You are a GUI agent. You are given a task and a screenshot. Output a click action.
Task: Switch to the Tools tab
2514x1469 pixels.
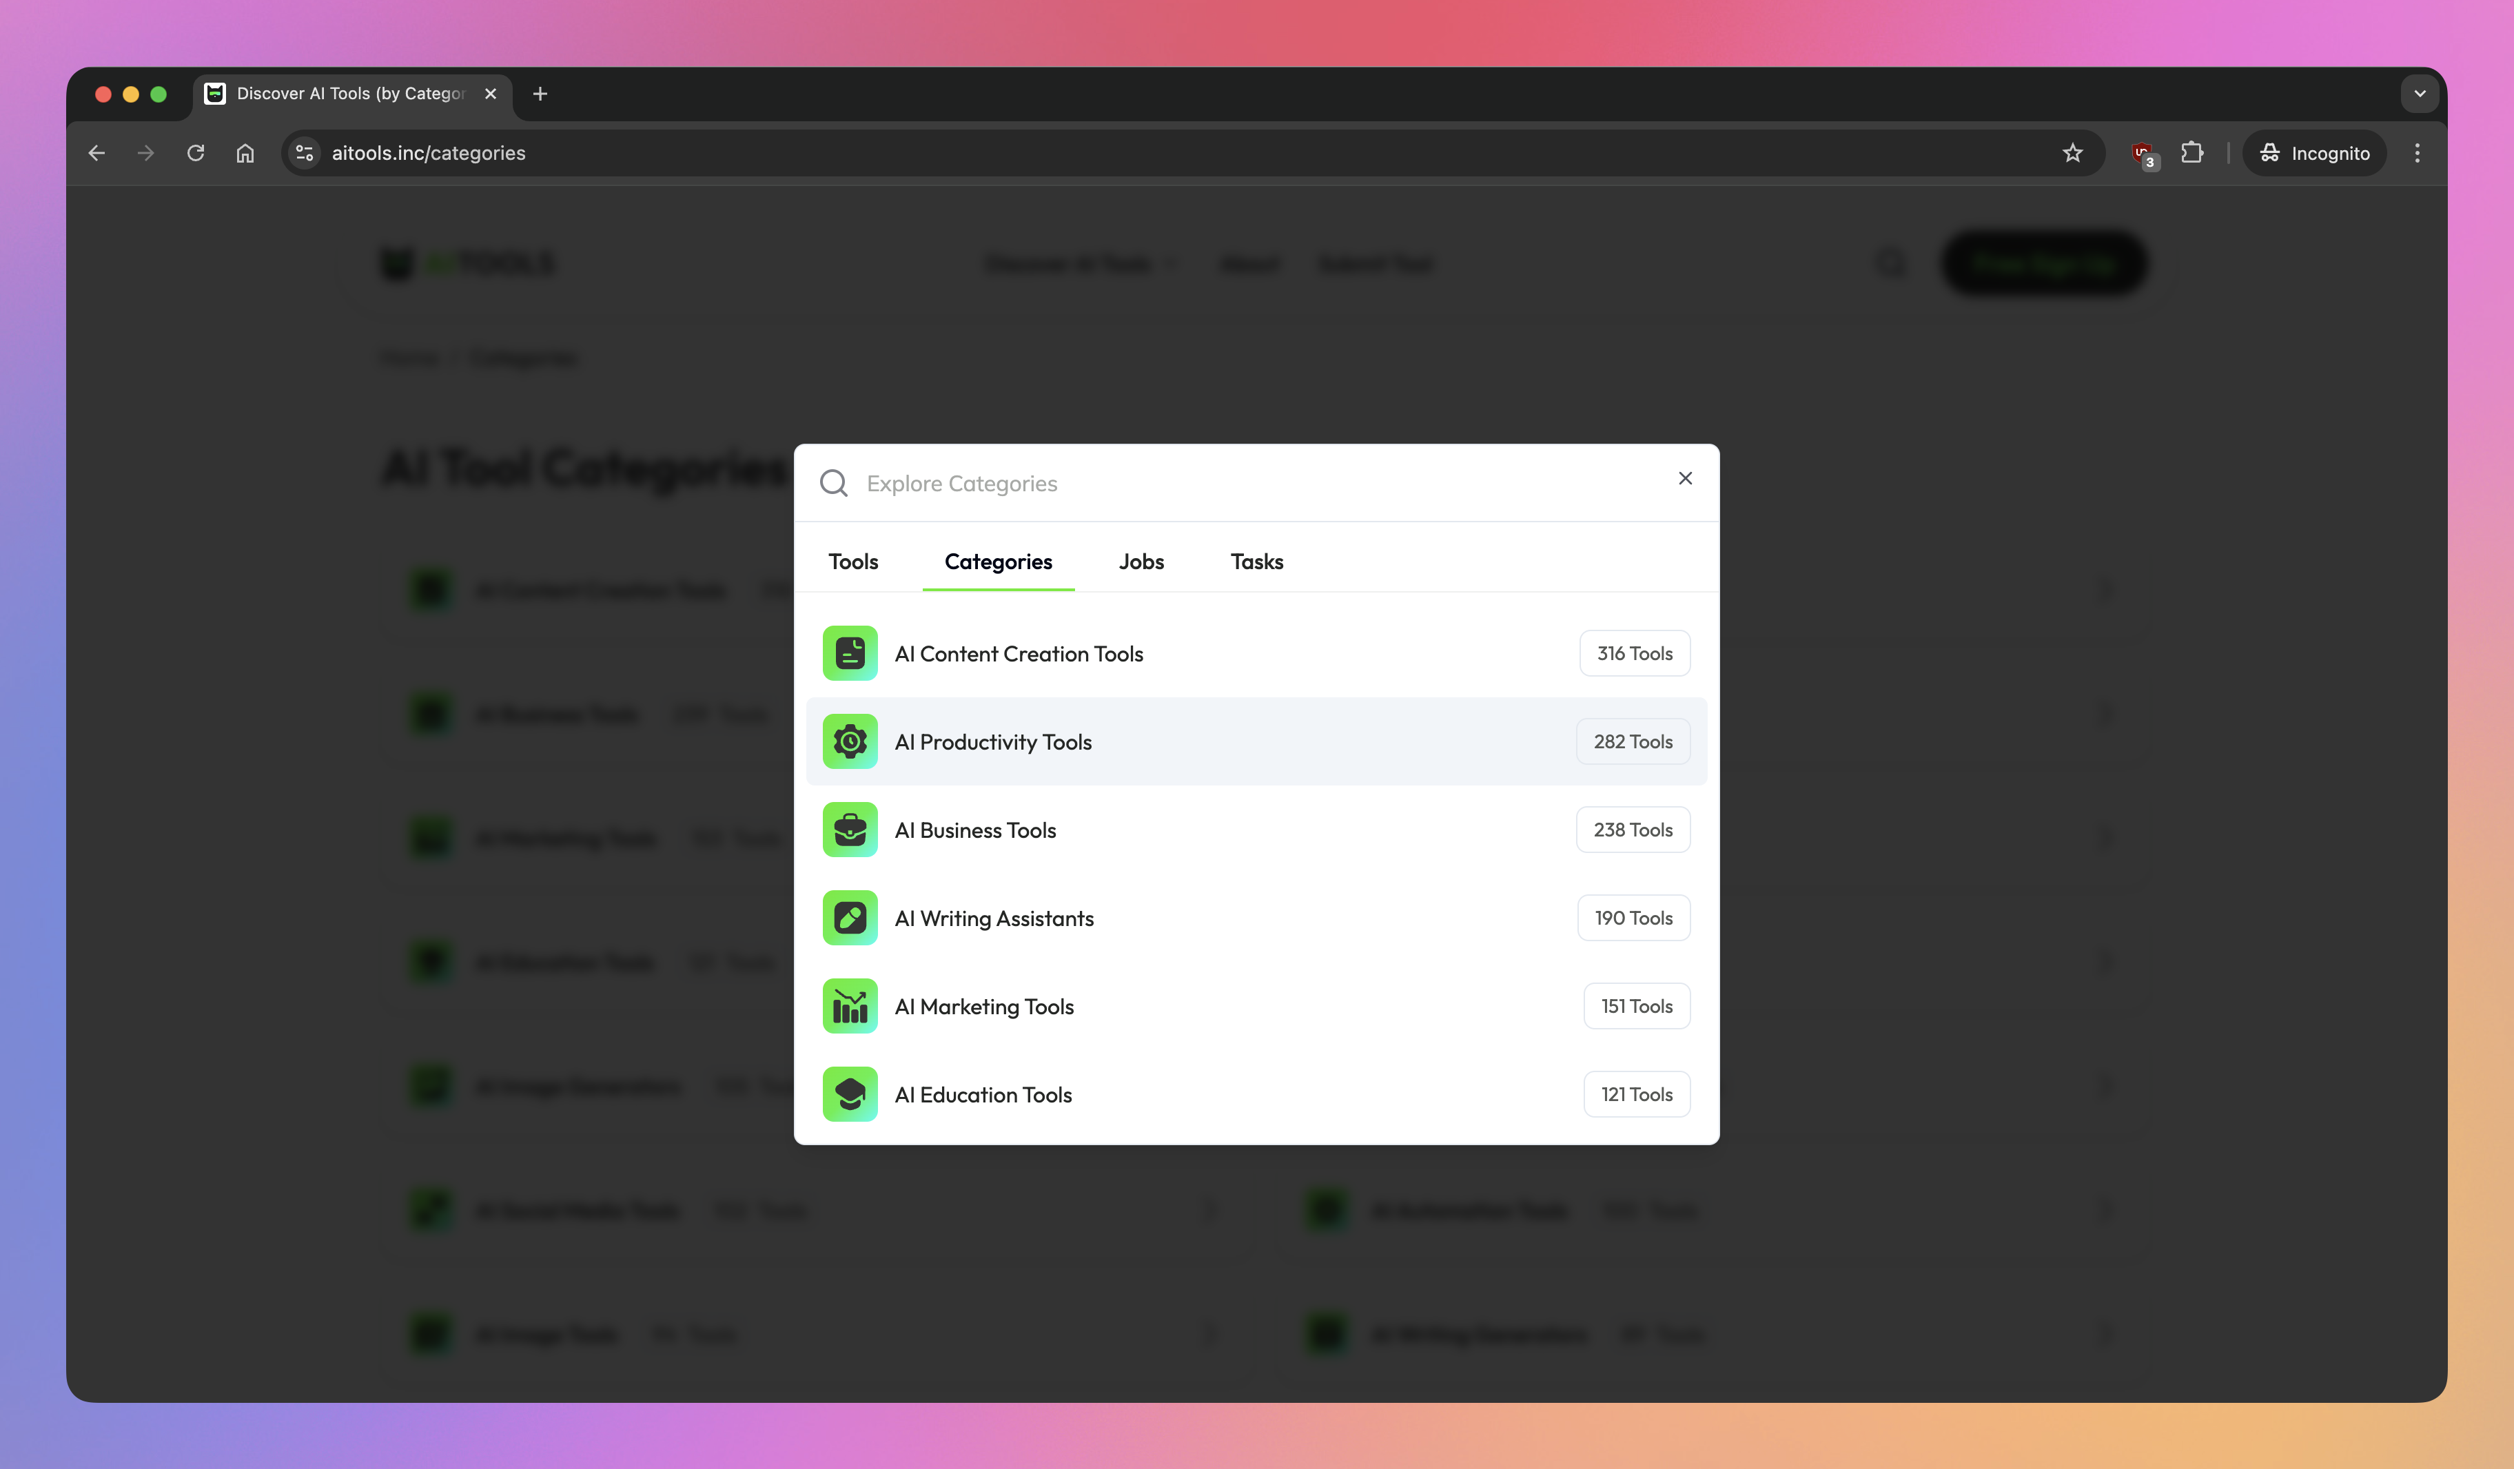pos(853,562)
